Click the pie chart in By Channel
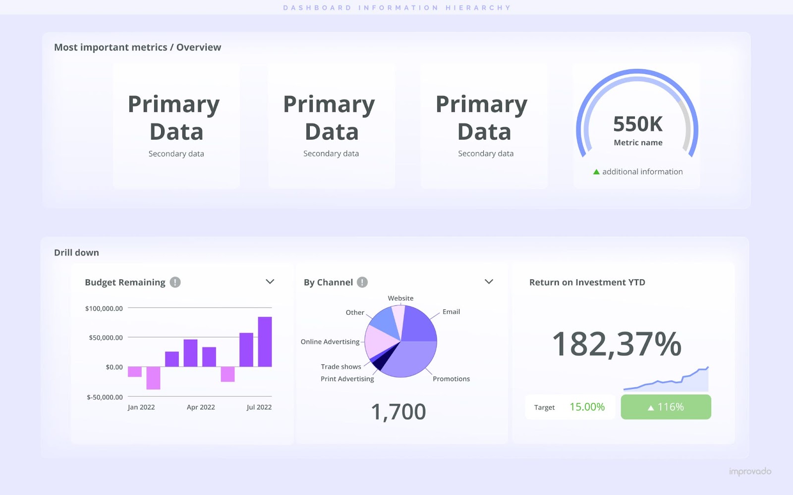Image resolution: width=793 pixels, height=495 pixels. (x=400, y=340)
